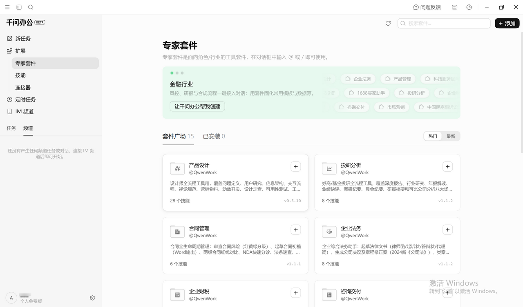
Task: Click the 合同管理 document folder icon
Action: [x=177, y=231]
